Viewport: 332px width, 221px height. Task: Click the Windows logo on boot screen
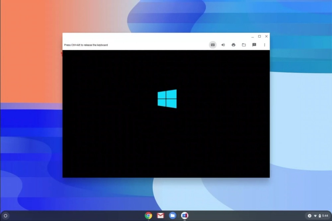(x=167, y=99)
